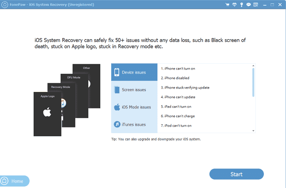Screen dimensions: 286x188
Task: Click the Home house icon
Action: [4, 181]
